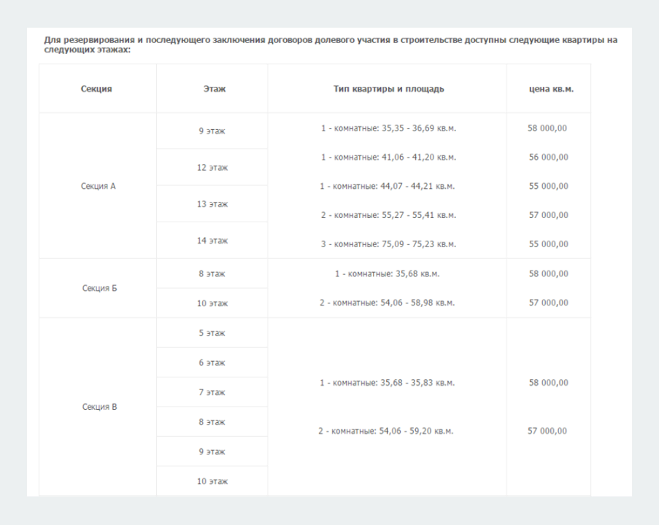659x525 pixels.
Task: Select price 57 000,00 for 55,27 - 55,41 кв.м.
Action: click(x=549, y=215)
